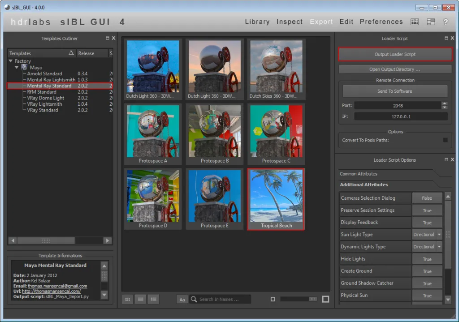
Task: Switch to columns view icon
Action: coord(140,299)
